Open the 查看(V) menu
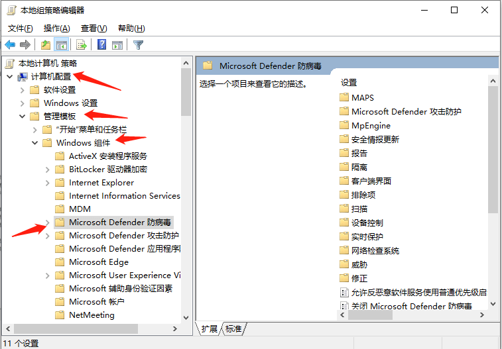This screenshot has width=502, height=349. pyautogui.click(x=94, y=28)
